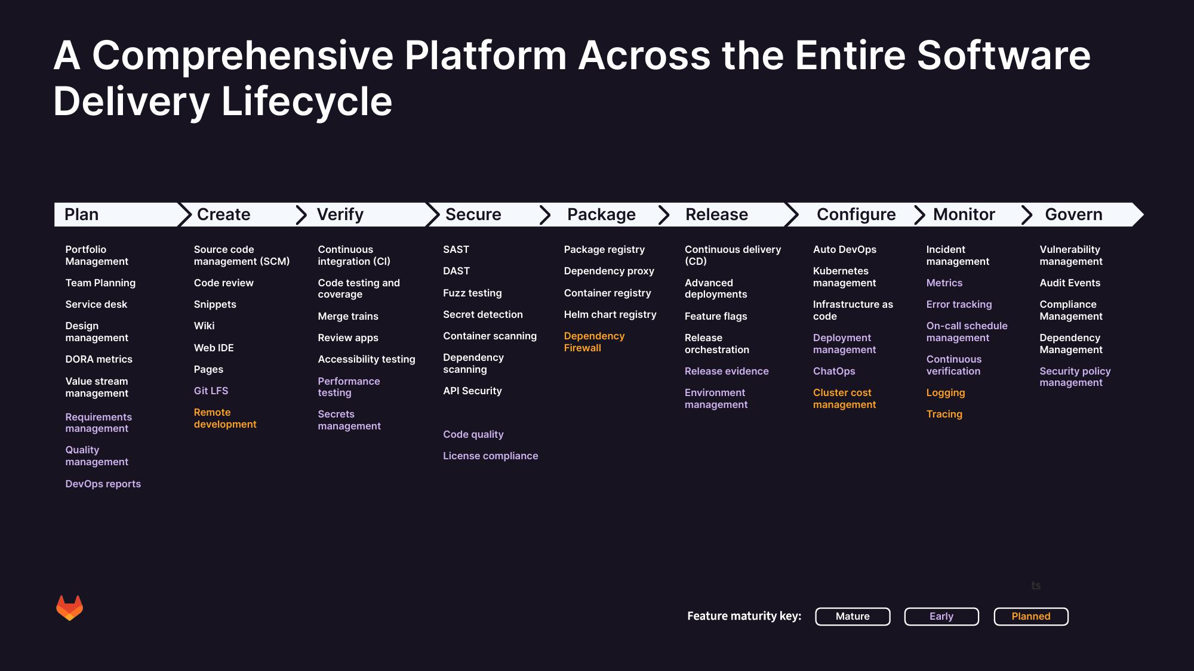
Task: Toggle the Dependency Firewall feature item
Action: 594,342
